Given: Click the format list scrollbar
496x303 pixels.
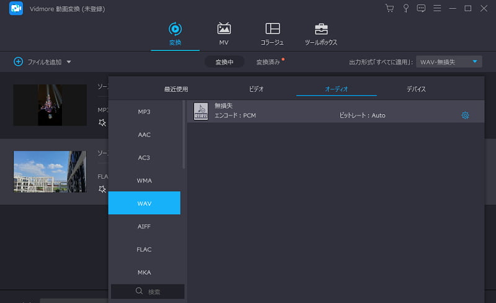Looking at the screenshot, I should point(184,134).
